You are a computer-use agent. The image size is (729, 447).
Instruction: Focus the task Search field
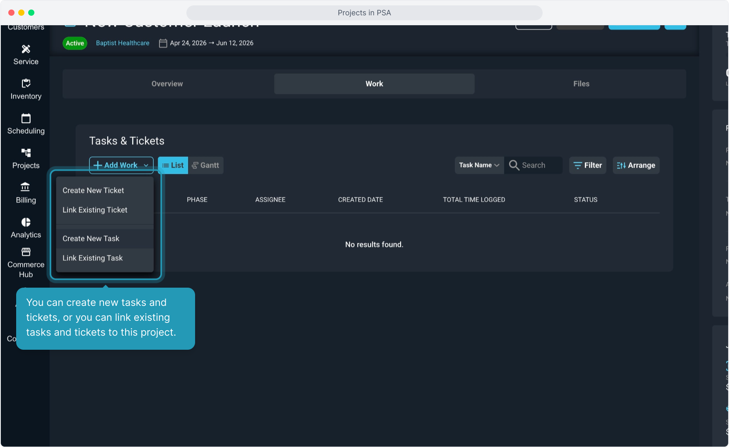coord(533,165)
